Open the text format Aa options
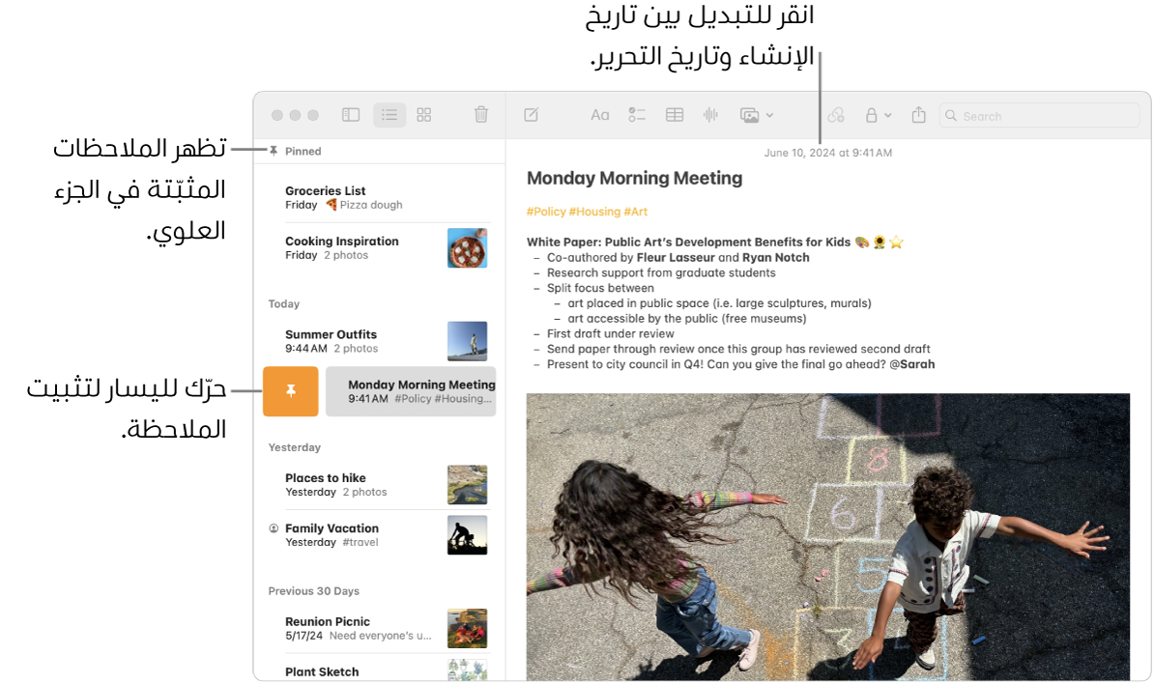The width and height of the screenshot is (1154, 684). pos(599,115)
